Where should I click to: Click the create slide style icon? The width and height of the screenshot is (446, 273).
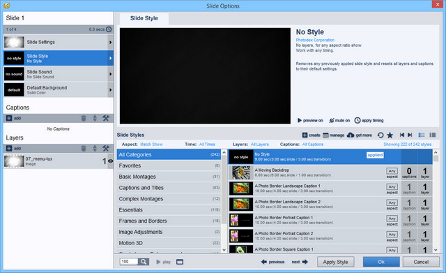[305, 135]
